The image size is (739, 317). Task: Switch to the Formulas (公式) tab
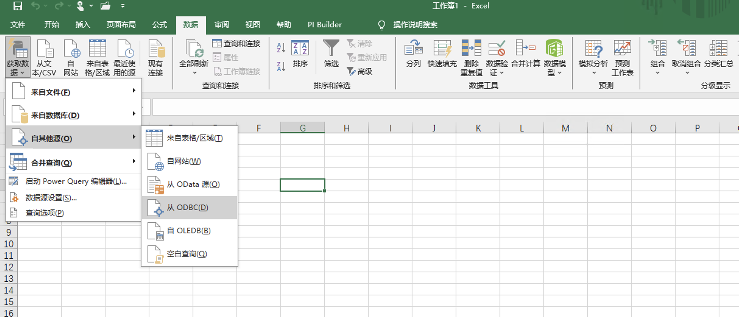click(159, 25)
